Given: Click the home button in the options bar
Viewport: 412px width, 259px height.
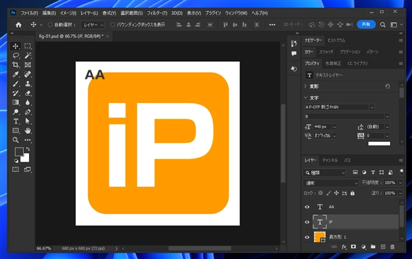Looking at the screenshot, I should [18, 24].
